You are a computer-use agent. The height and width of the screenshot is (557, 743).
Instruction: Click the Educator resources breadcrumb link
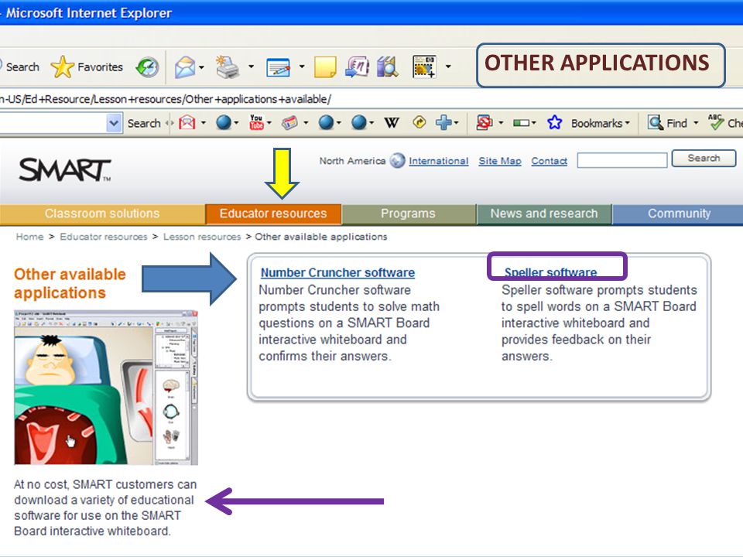(103, 237)
